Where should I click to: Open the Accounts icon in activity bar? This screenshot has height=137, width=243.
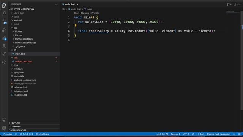point(4,120)
